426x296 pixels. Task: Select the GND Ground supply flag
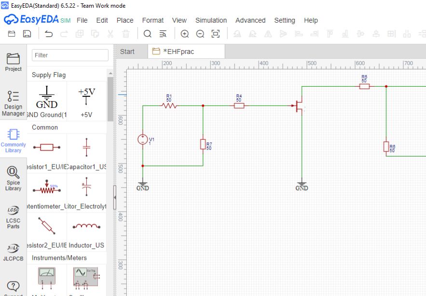point(47,101)
